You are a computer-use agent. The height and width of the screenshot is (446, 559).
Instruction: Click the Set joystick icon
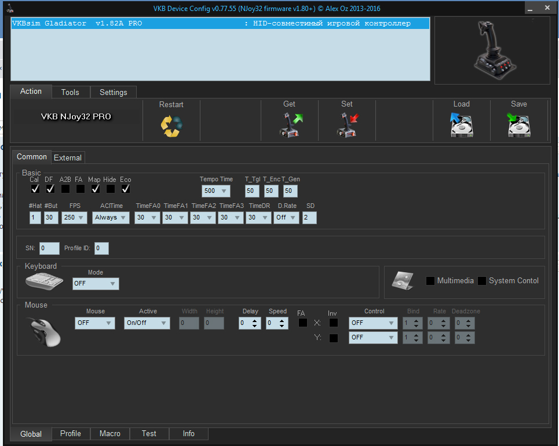(x=348, y=125)
